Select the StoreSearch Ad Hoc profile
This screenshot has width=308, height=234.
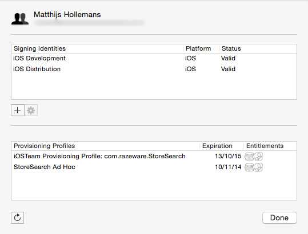coord(154,167)
